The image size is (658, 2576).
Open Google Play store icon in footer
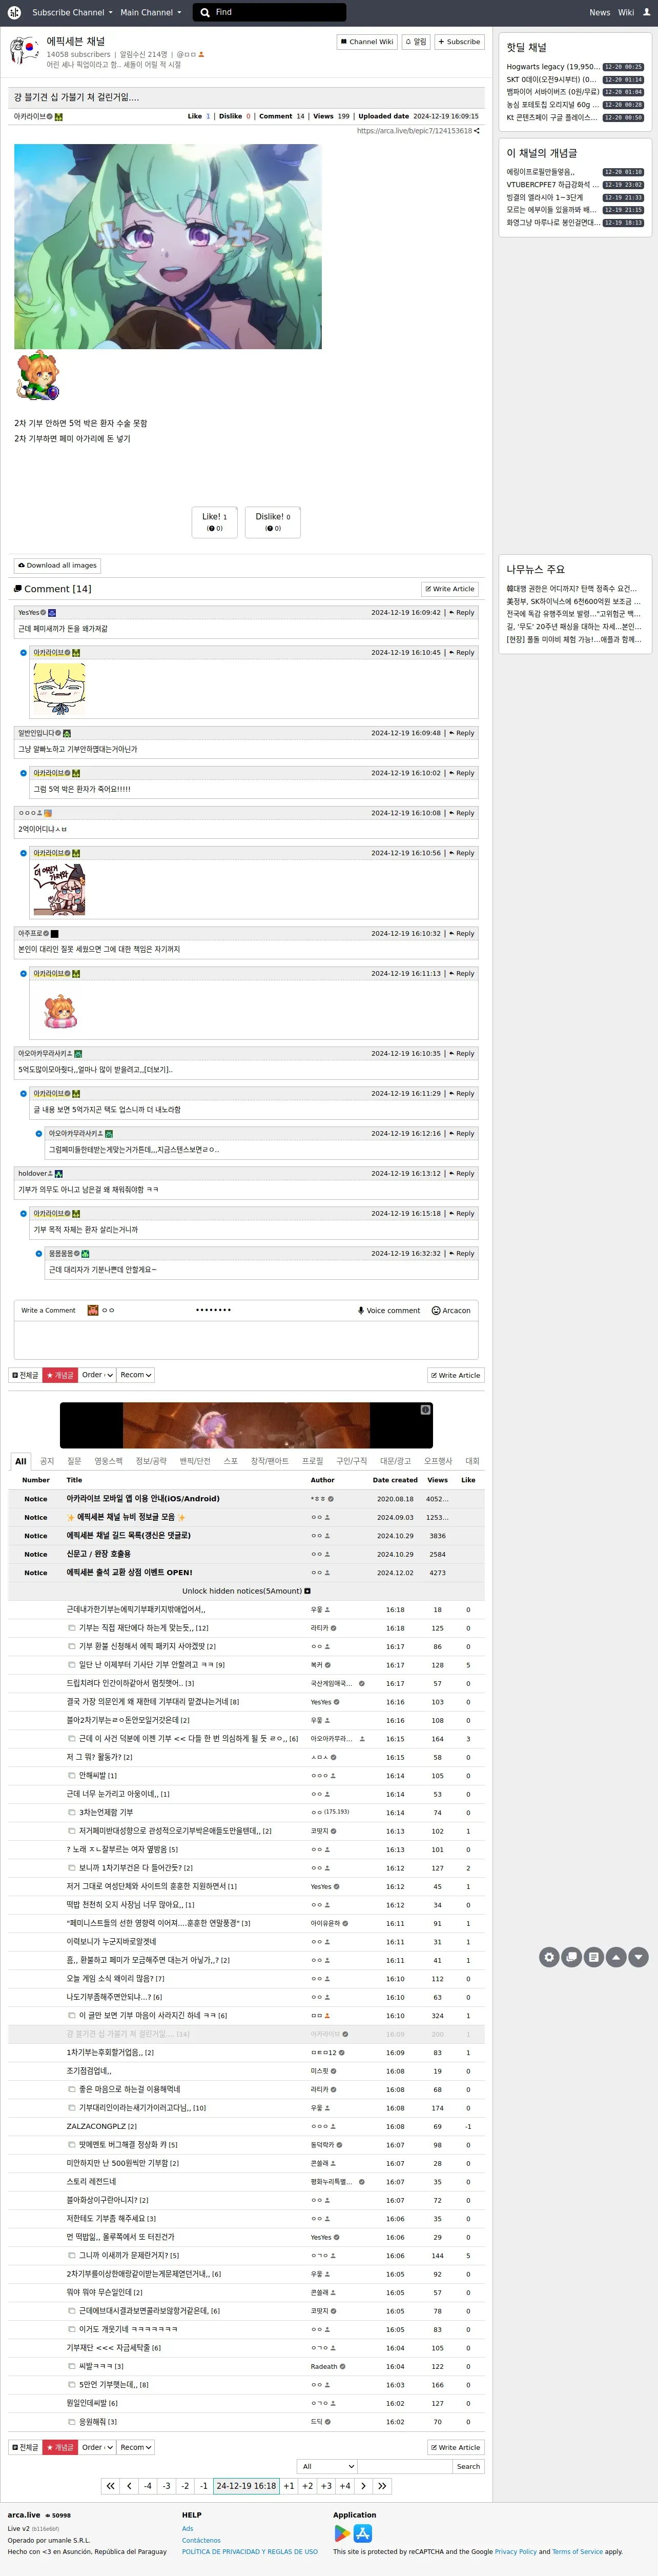coord(342,2533)
